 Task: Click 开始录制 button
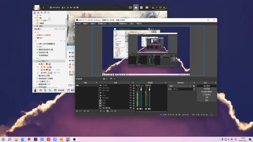pyautogui.click(x=207, y=89)
